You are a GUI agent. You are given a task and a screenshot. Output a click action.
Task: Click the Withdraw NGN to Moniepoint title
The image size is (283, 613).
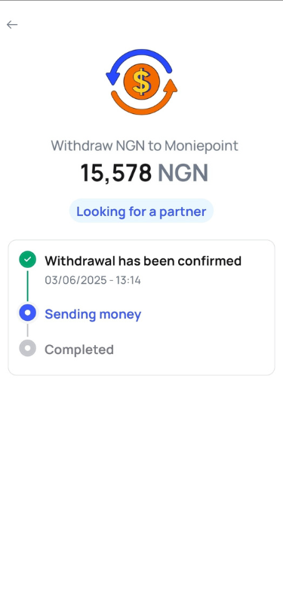click(144, 146)
